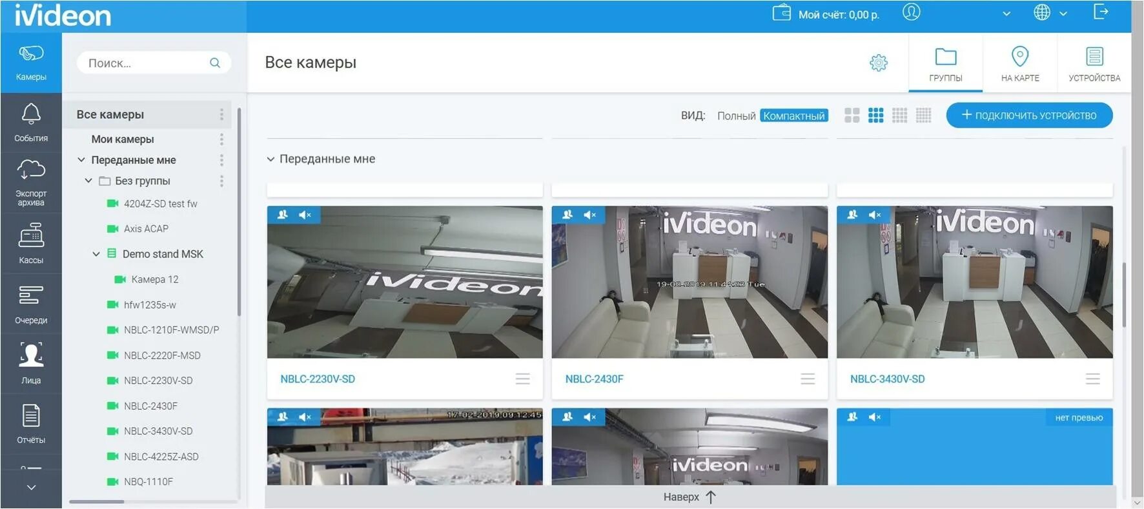Select NBLC-2220F-MSD in the tree

[162, 355]
